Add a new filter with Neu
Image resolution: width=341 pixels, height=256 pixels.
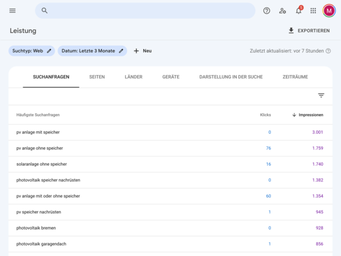click(x=143, y=51)
